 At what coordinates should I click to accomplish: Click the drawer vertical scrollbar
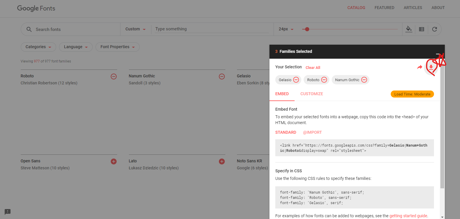tap(442, 126)
